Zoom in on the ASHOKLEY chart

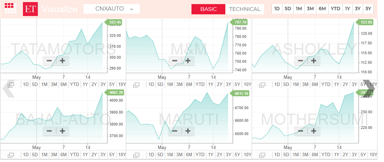click(314, 61)
